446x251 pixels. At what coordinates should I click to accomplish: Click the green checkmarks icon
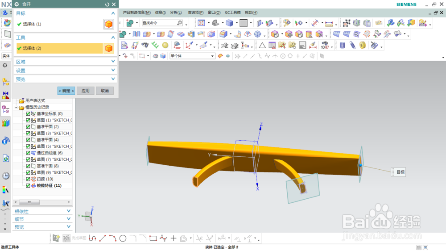pos(155,45)
